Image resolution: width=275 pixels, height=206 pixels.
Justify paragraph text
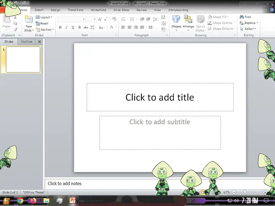coord(142,27)
